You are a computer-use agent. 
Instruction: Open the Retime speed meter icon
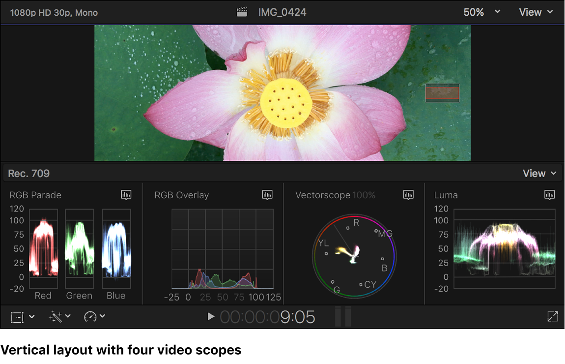click(x=90, y=317)
